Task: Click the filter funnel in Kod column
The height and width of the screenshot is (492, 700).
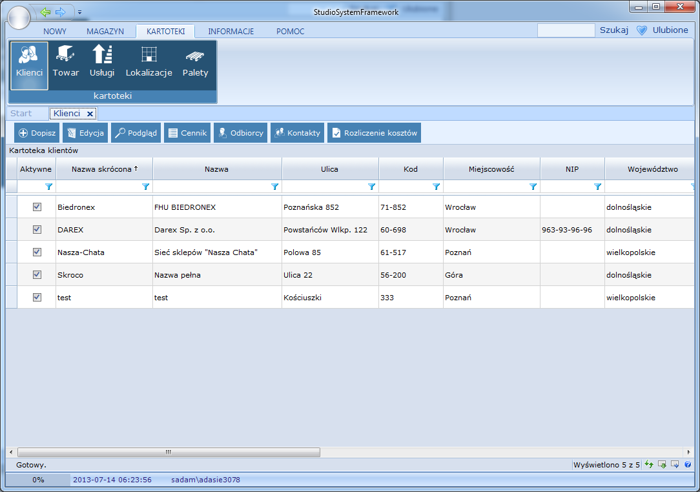Action: (436, 187)
